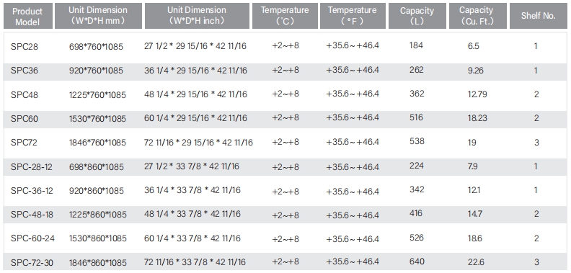Click the SPC-60-24 dimension 1530*860*1085
This screenshot has width=571, height=273.
tap(98, 238)
